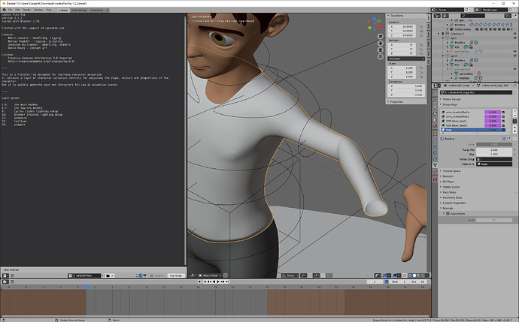Toggle the Relative shape keys checkbox

pyautogui.click(x=442, y=139)
